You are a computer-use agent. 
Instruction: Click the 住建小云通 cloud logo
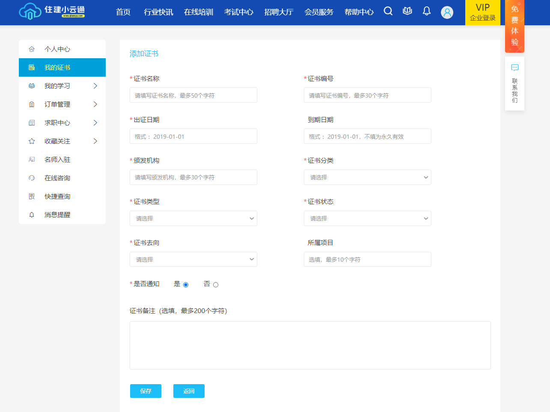point(30,12)
